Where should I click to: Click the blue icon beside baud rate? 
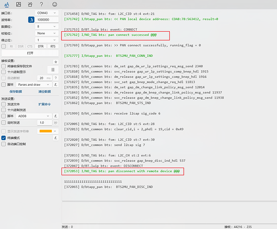tap(31, 20)
